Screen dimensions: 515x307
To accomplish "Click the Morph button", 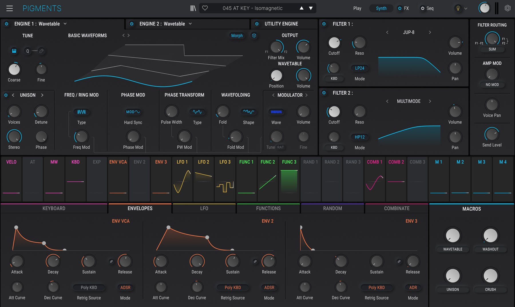I will coord(237,35).
